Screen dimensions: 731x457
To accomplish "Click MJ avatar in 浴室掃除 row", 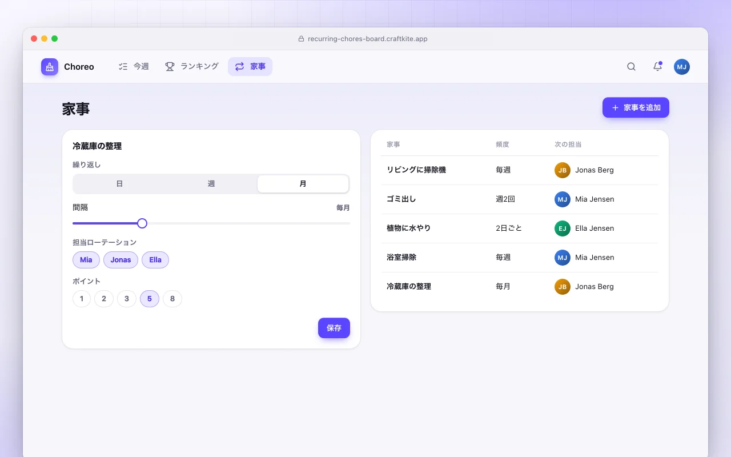I will click(x=563, y=258).
